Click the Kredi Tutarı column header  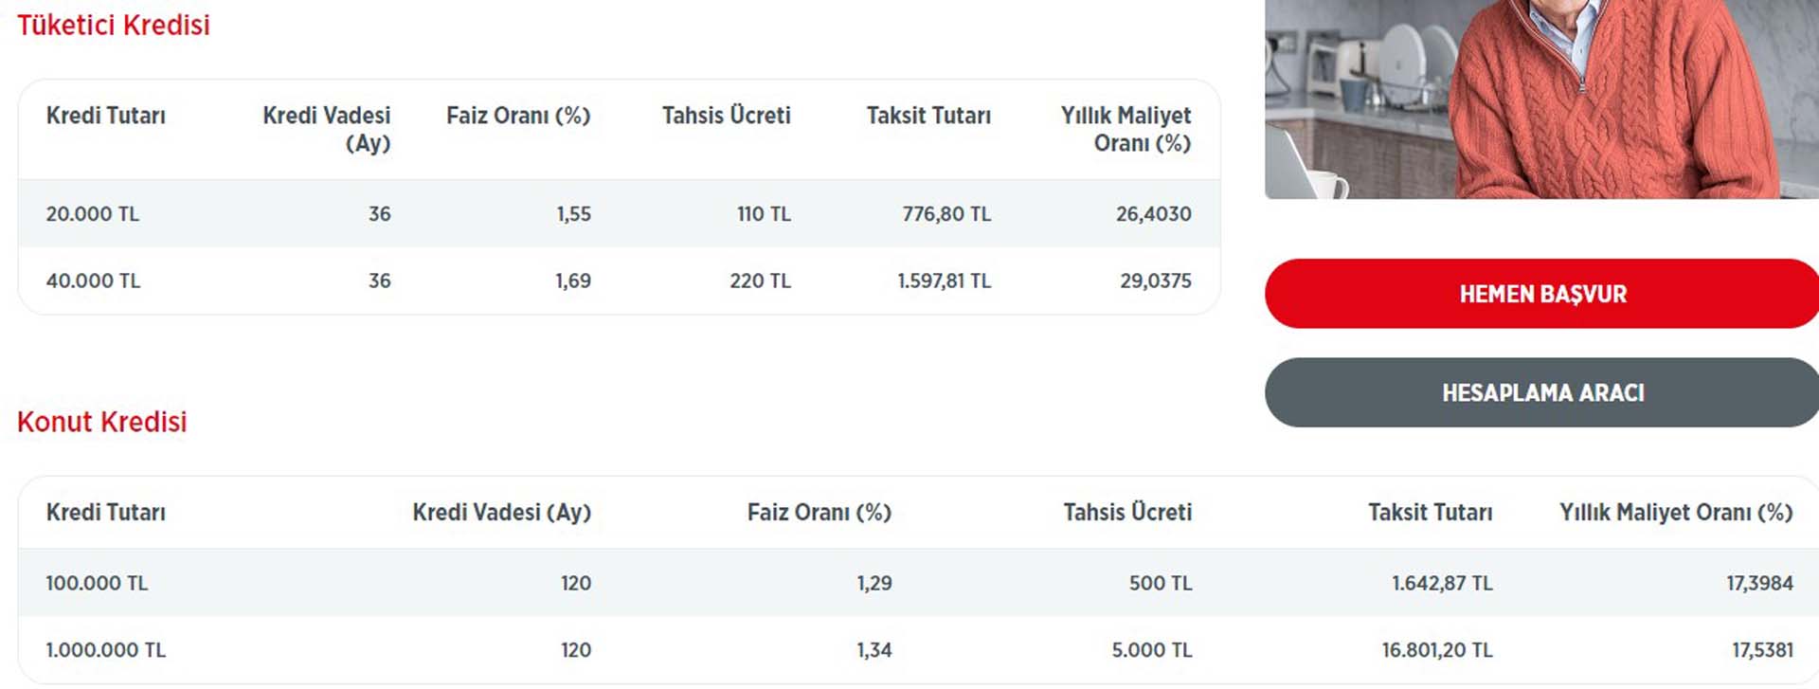coord(106,116)
